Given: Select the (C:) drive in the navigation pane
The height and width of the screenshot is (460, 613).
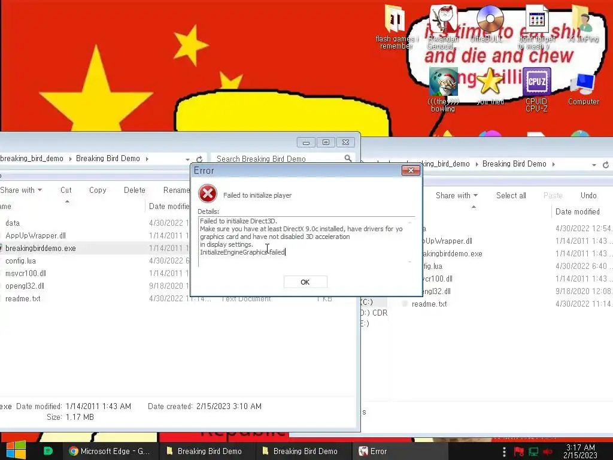Looking at the screenshot, I should pyautogui.click(x=367, y=302).
